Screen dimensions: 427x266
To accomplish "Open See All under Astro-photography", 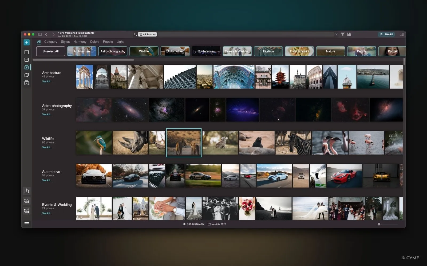I will coord(47,114).
